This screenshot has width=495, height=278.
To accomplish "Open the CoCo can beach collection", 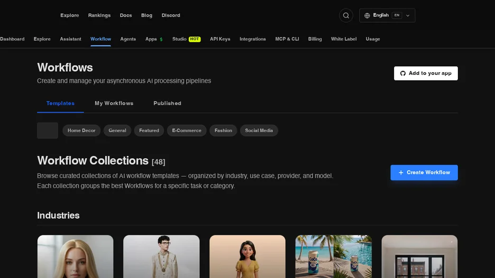I will click(333, 256).
